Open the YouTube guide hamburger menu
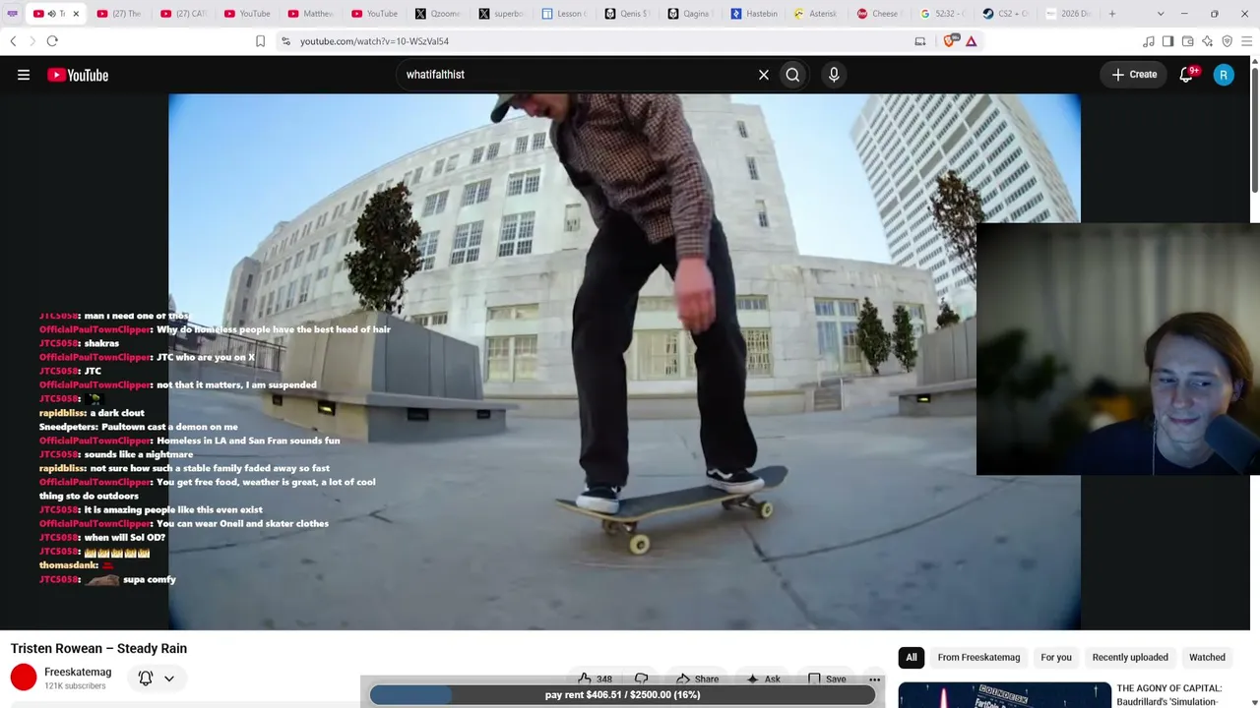 24,75
